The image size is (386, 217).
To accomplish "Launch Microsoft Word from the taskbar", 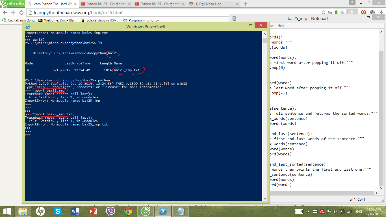I will (x=75, y=211).
